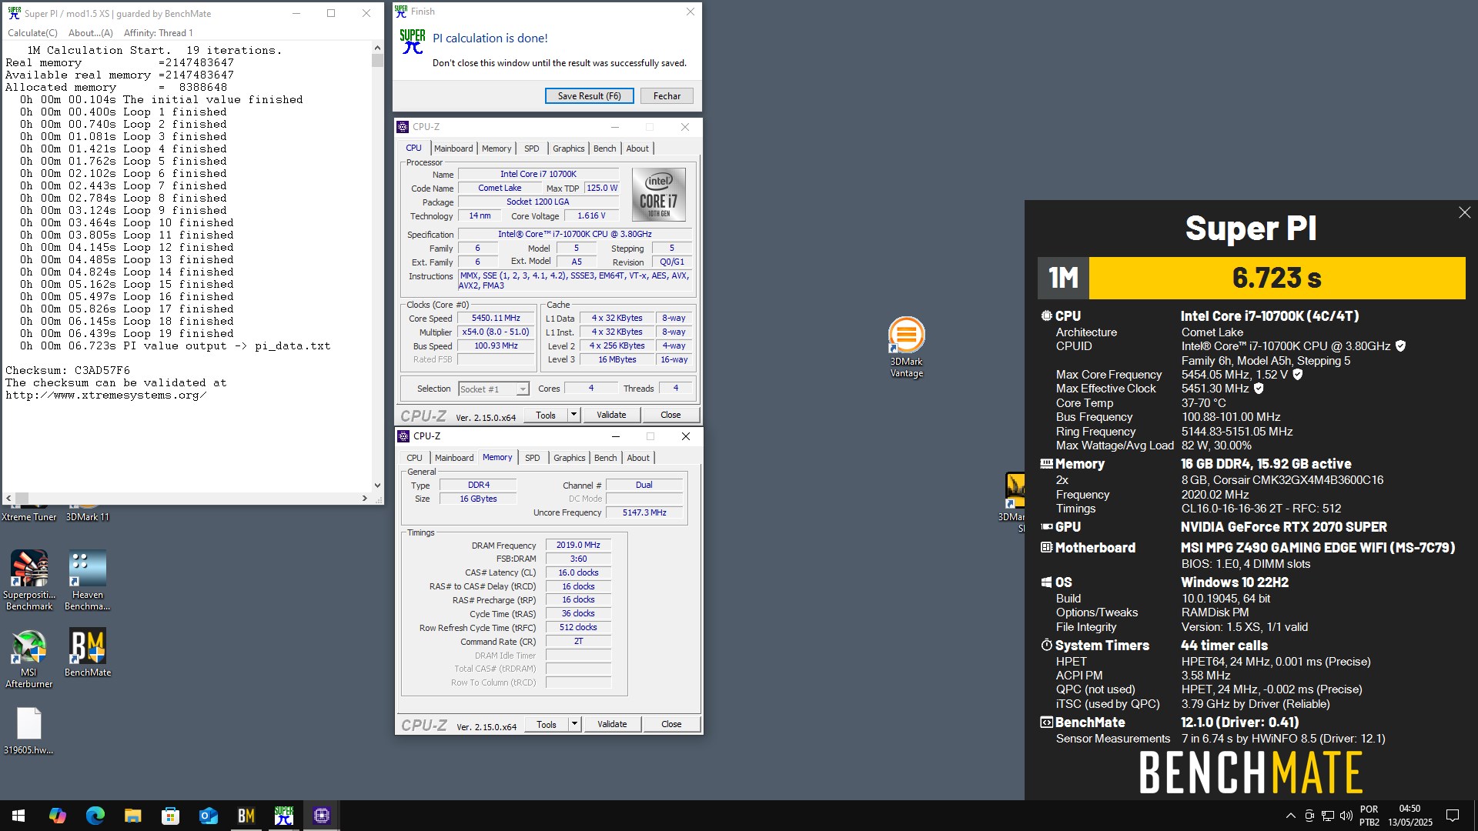1478x831 pixels.
Task: Open the 3DMark Vantage desktop shortcut
Action: (x=906, y=346)
